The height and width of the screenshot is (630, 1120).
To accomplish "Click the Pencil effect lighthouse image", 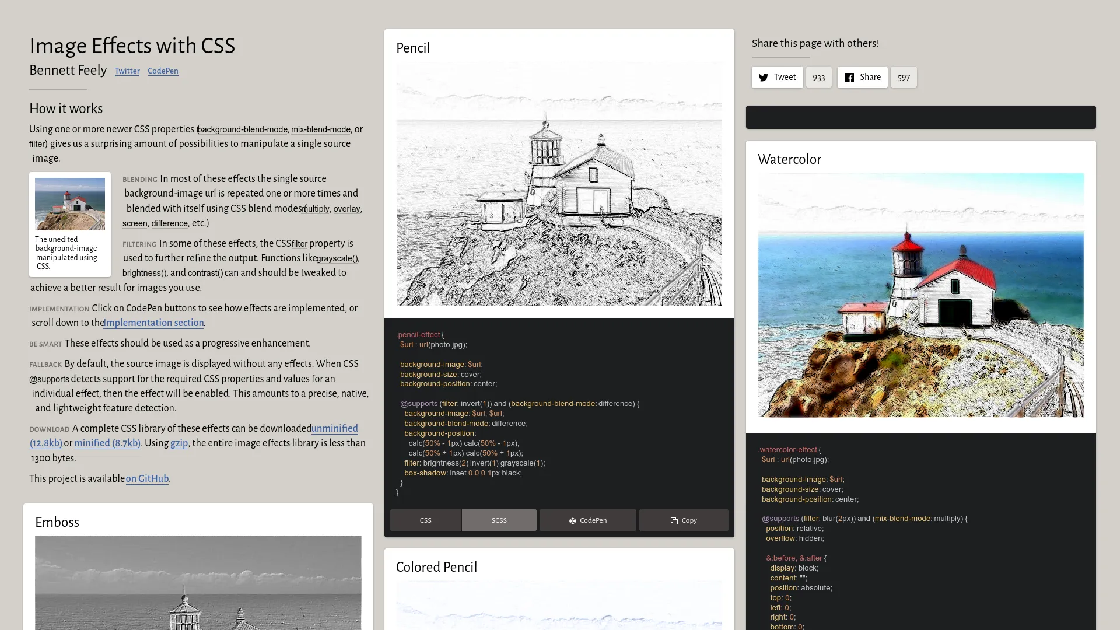I will tap(559, 184).
